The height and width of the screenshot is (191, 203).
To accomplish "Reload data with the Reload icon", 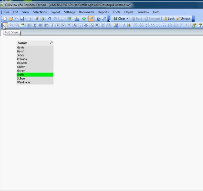I will (x=42, y=19).
